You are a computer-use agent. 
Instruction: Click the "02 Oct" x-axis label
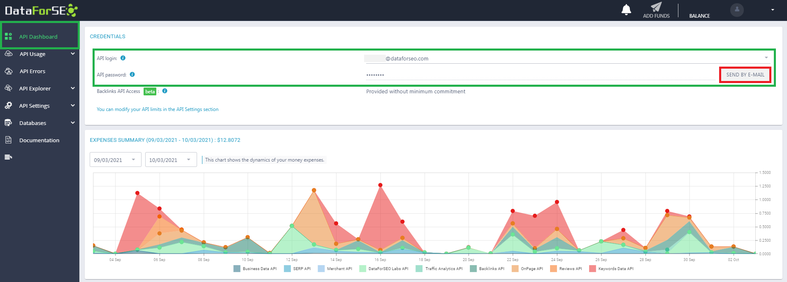(x=734, y=260)
